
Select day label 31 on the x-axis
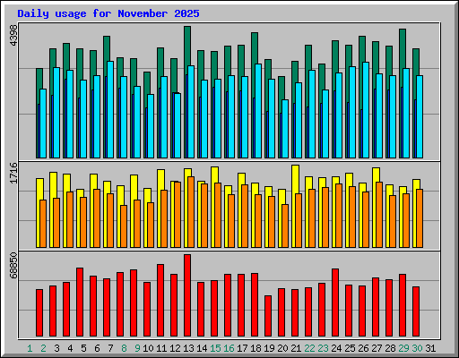click(430, 348)
